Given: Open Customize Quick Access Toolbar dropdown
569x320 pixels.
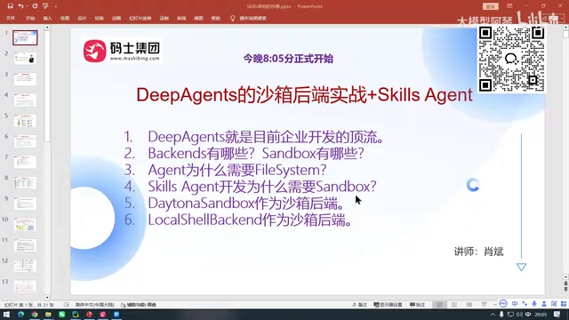Looking at the screenshot, I should 56,6.
